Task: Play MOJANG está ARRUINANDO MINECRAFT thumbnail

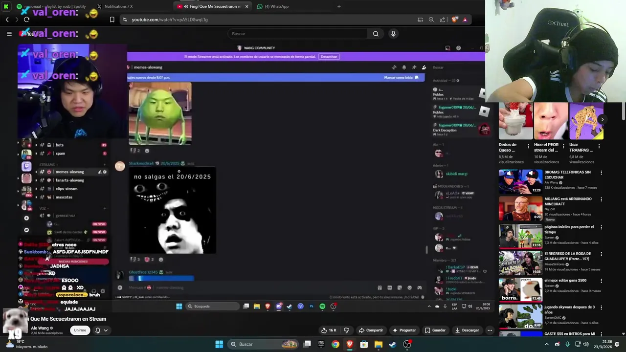Action: click(x=520, y=208)
